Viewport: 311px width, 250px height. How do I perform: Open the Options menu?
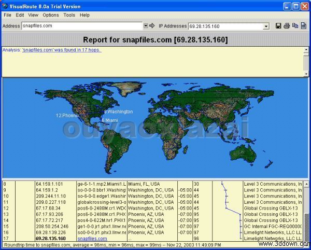(x=51, y=15)
